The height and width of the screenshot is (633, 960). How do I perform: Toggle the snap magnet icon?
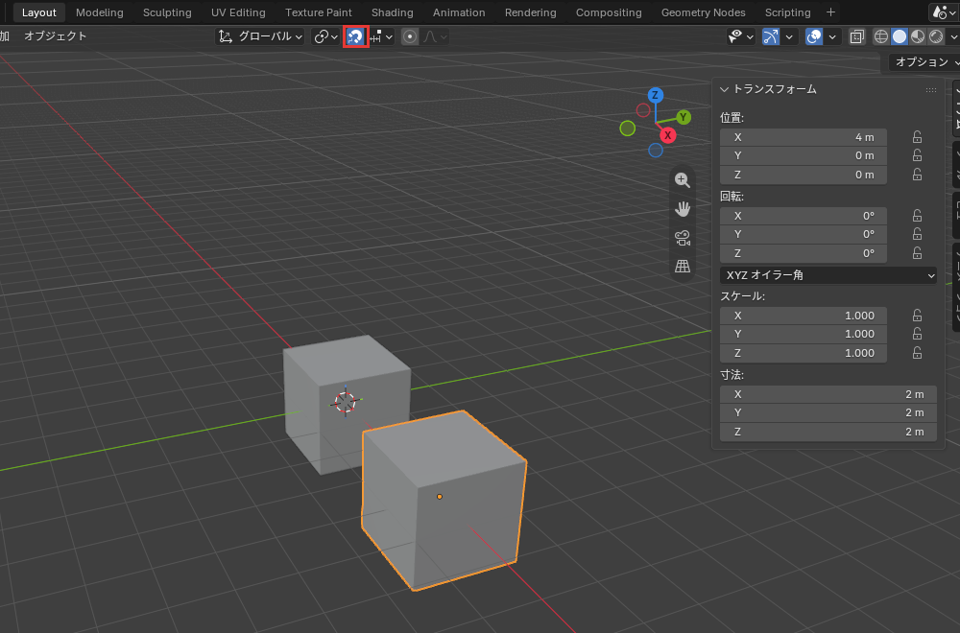[356, 36]
